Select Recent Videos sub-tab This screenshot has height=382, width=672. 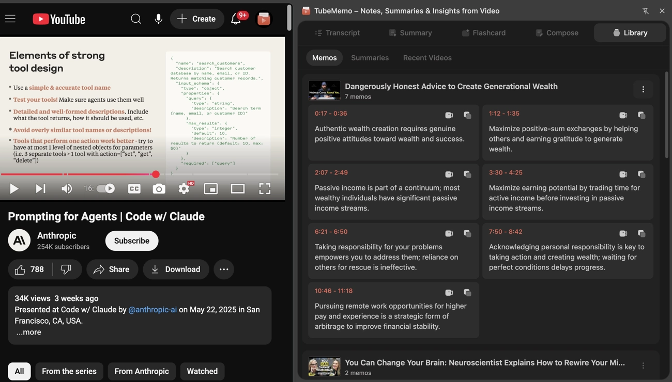[x=427, y=58]
